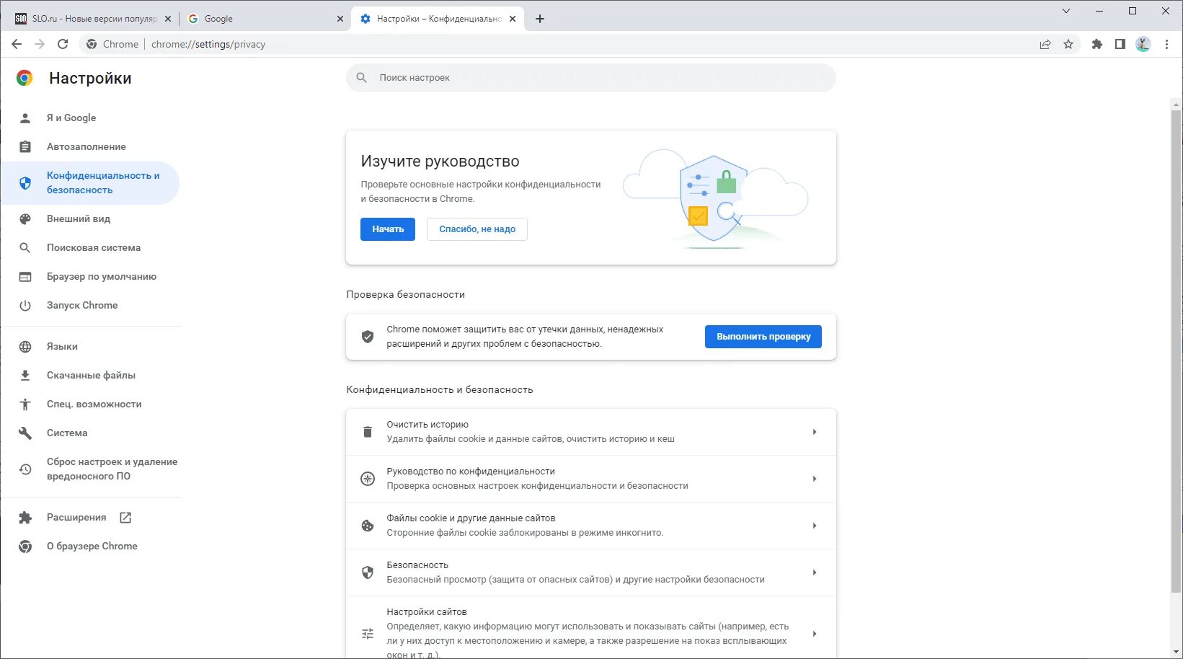
Task: Bookmark this page with the star icon
Action: click(1068, 44)
